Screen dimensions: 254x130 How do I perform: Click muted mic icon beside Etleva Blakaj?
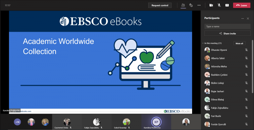[x=246, y=99]
